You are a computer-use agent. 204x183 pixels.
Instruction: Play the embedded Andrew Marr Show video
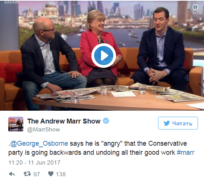tap(104, 56)
